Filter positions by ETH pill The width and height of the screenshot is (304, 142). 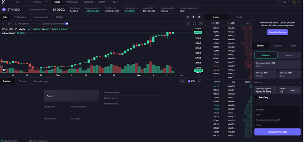pos(191,81)
